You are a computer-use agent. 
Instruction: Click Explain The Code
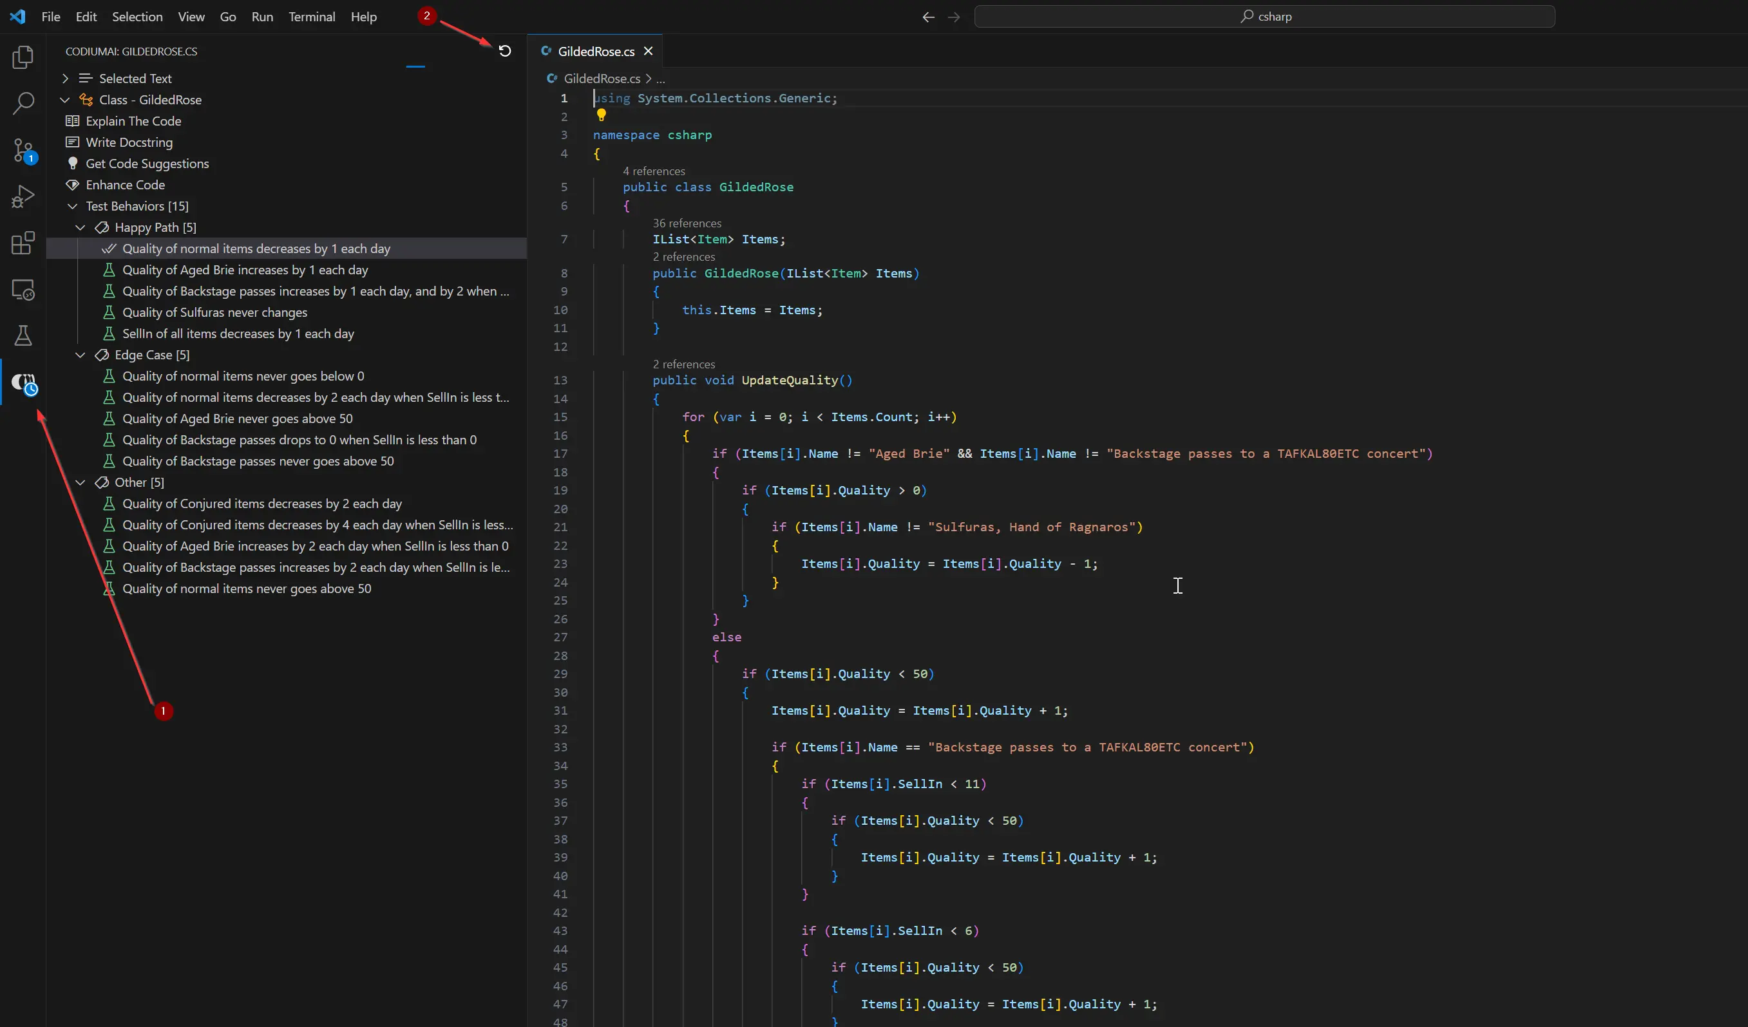point(133,121)
